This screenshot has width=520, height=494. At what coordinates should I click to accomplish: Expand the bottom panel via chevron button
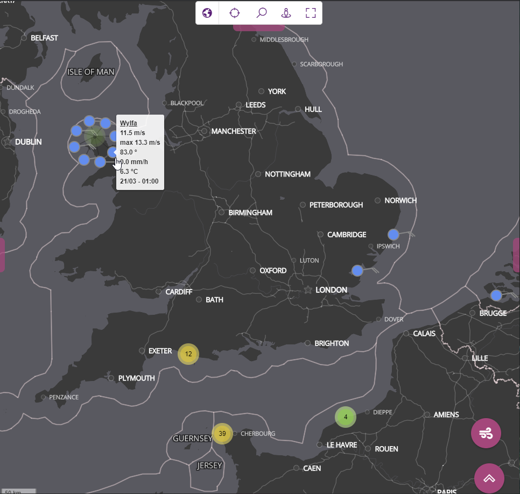tap(489, 478)
